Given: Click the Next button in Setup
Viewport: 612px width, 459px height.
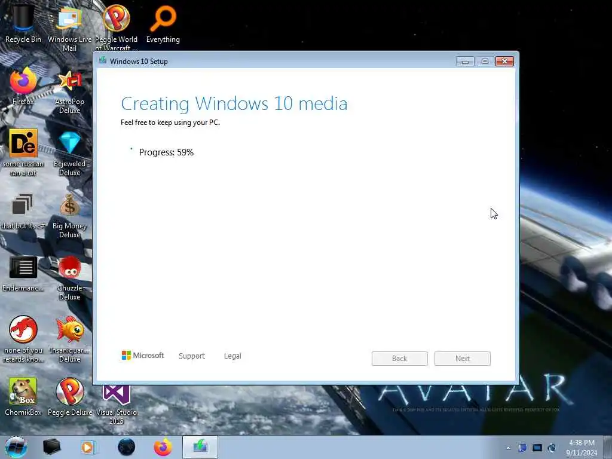Looking at the screenshot, I should [x=462, y=359].
